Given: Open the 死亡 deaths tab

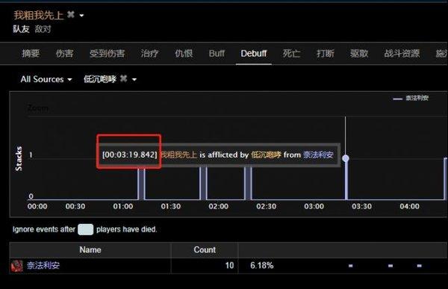Looking at the screenshot, I should coord(291,54).
